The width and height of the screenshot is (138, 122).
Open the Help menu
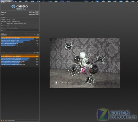click(4, 3)
